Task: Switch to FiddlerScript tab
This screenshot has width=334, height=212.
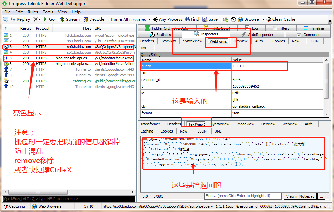Action: pos(217,28)
